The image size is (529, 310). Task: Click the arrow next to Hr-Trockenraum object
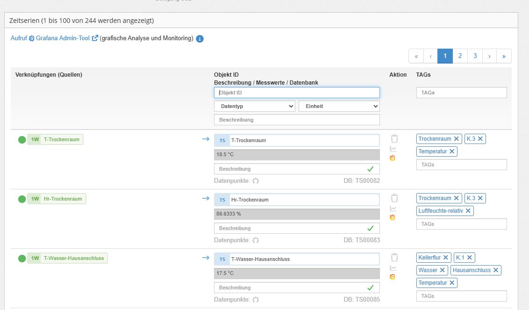206,198
